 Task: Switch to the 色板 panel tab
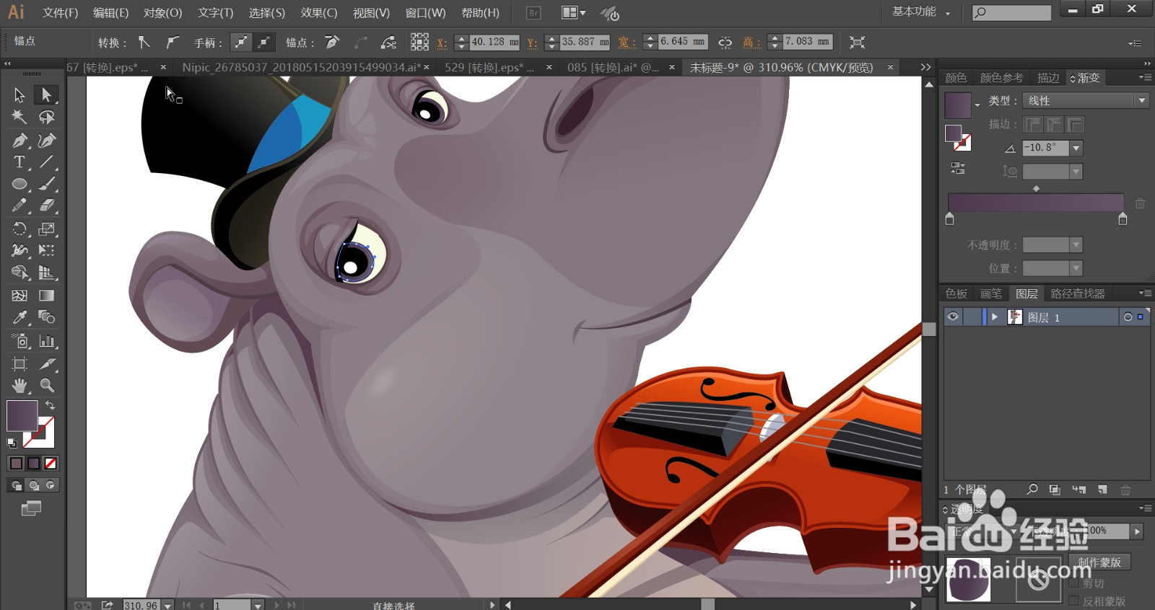[956, 293]
